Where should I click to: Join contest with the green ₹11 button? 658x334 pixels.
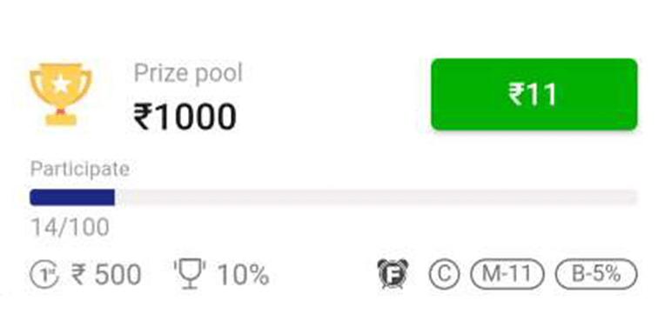click(534, 95)
